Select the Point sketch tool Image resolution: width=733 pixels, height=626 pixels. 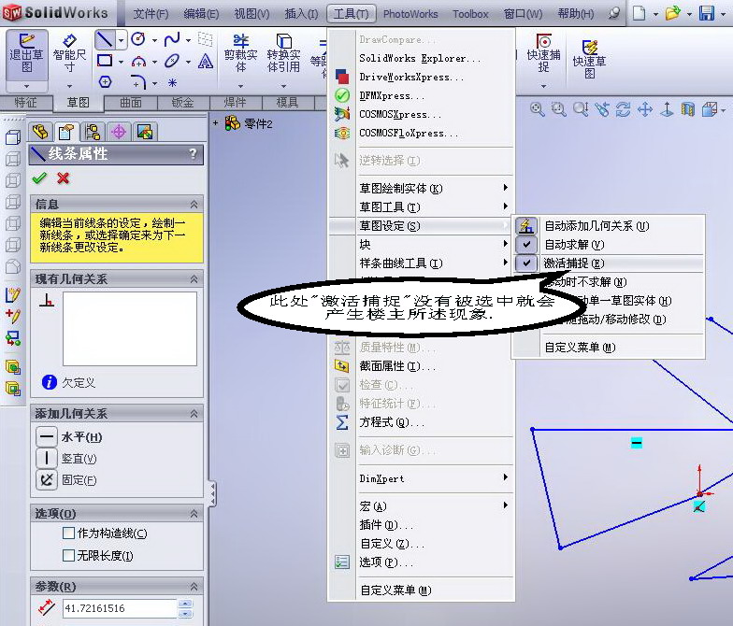click(x=172, y=82)
